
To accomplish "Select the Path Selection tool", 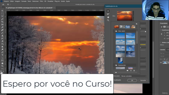I will [x=2, y=58].
